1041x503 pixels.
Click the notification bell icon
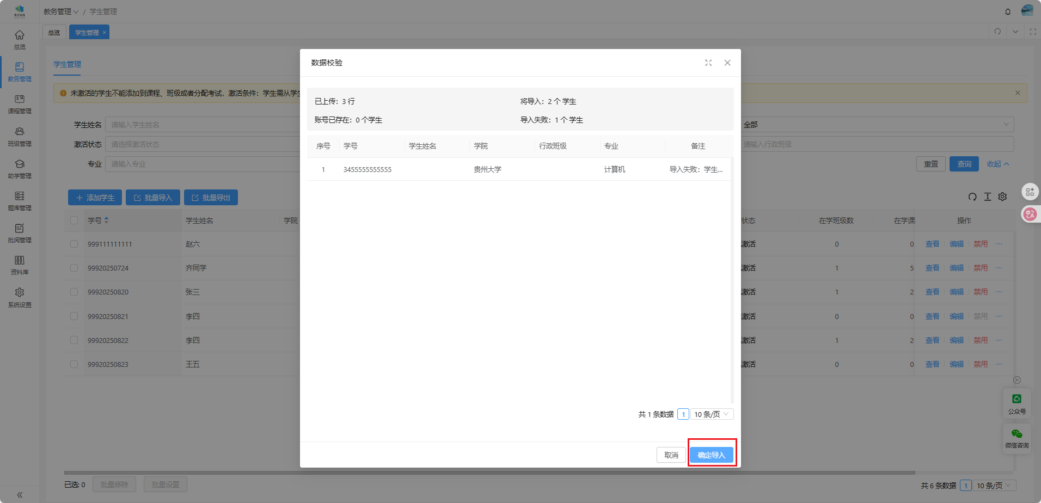(x=1008, y=11)
